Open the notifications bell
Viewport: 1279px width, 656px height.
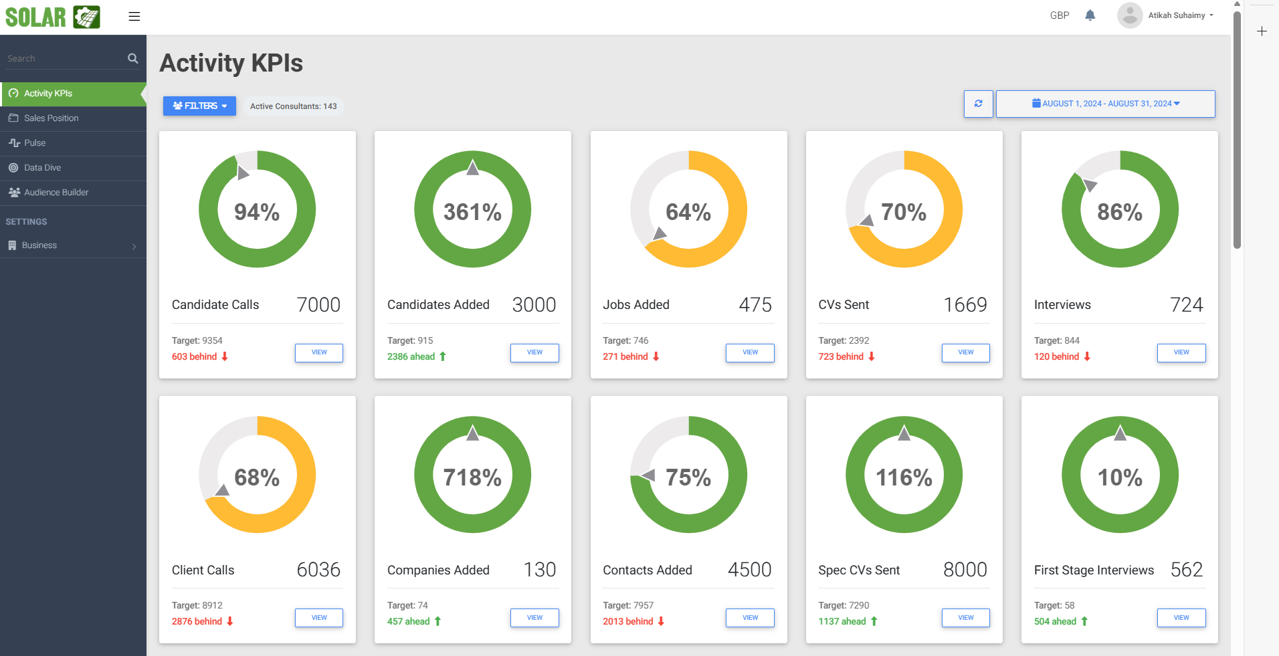click(1090, 15)
